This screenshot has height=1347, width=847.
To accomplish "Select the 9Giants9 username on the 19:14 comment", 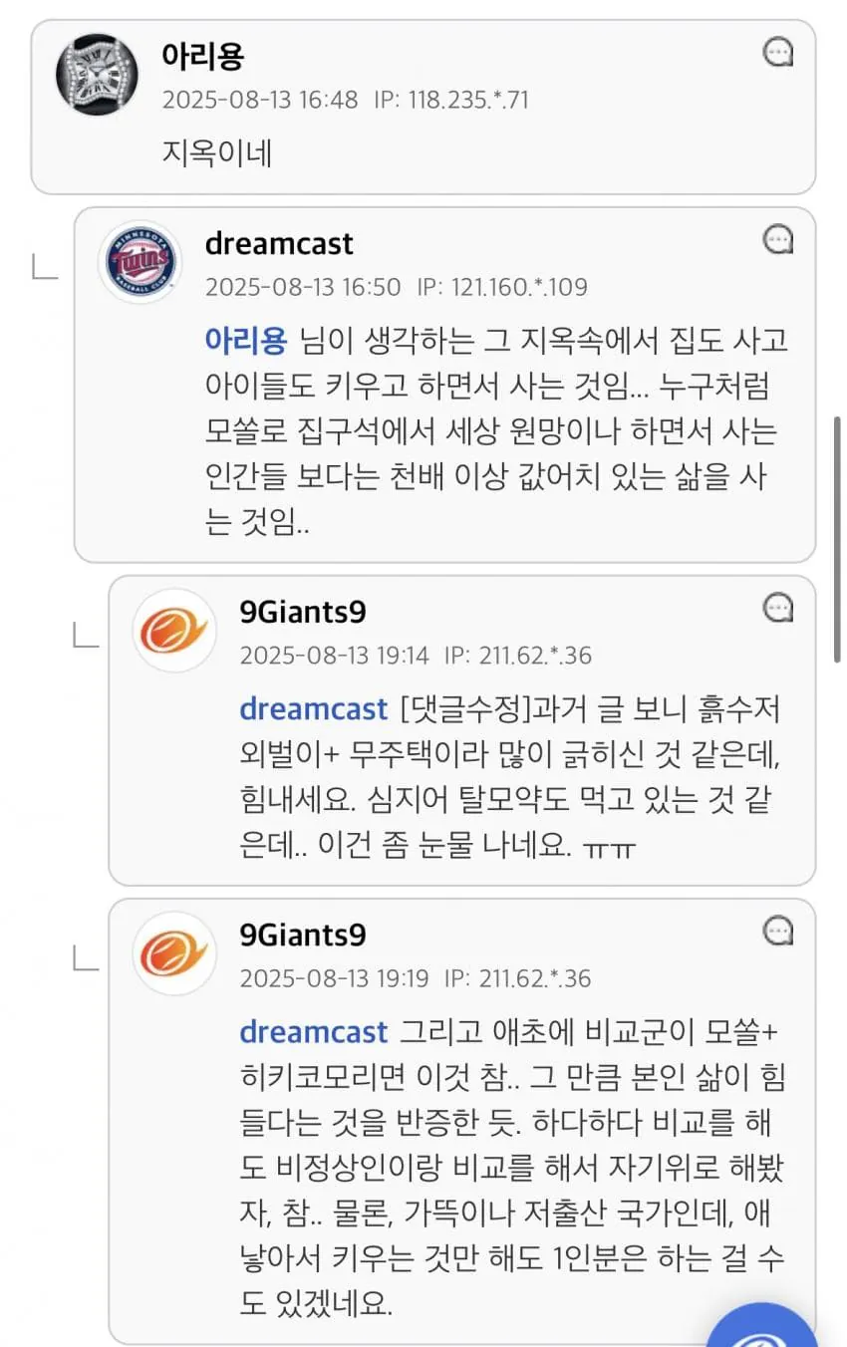I will (x=303, y=612).
